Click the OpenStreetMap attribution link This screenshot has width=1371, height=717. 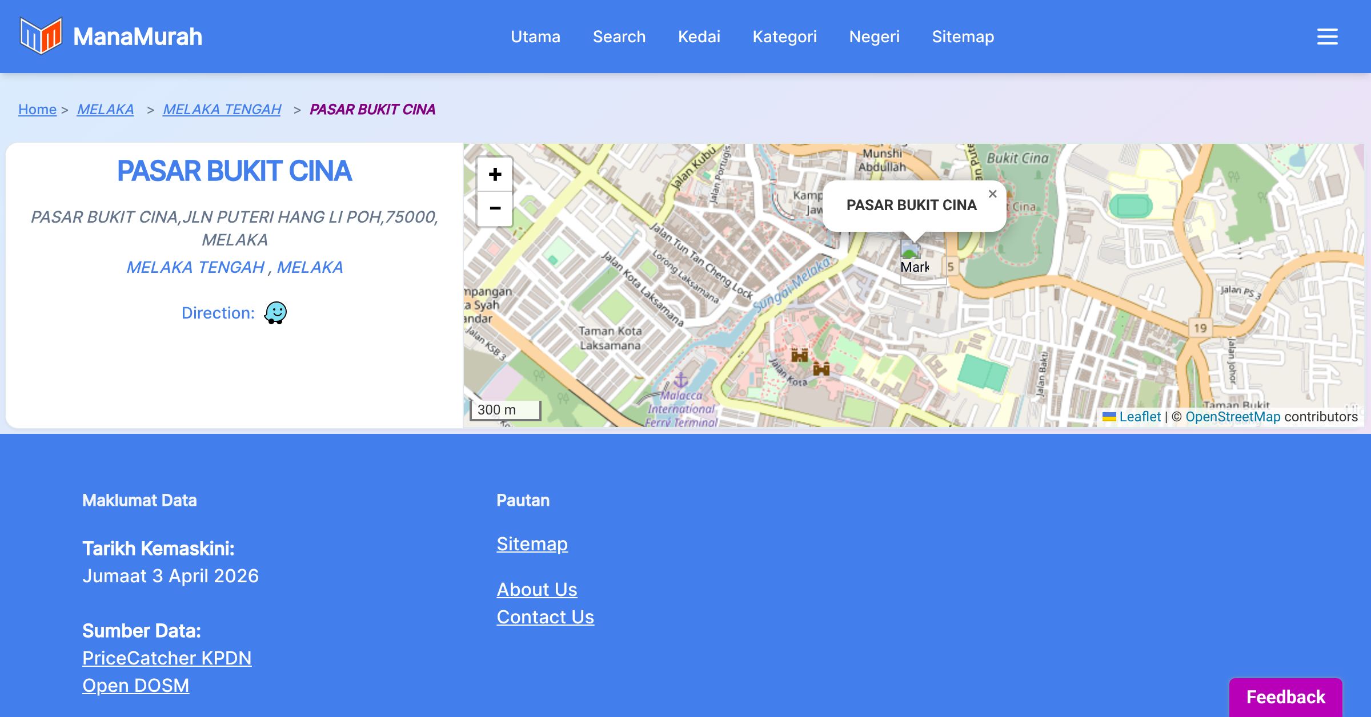click(1232, 417)
